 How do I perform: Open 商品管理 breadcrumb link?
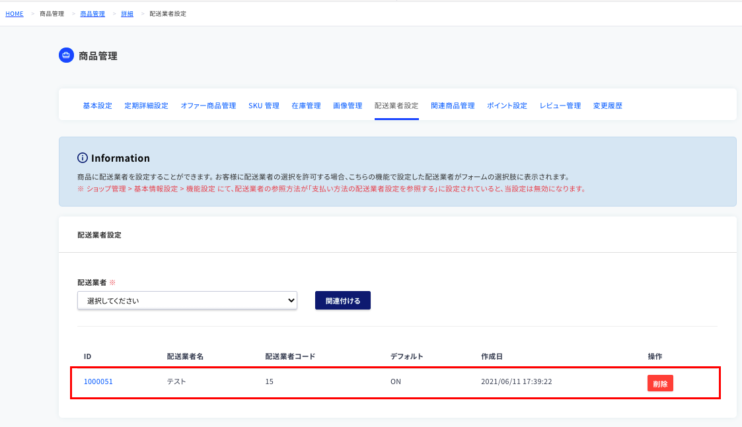click(x=93, y=14)
